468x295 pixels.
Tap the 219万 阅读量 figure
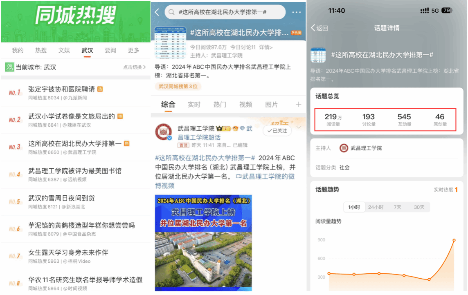(x=333, y=120)
